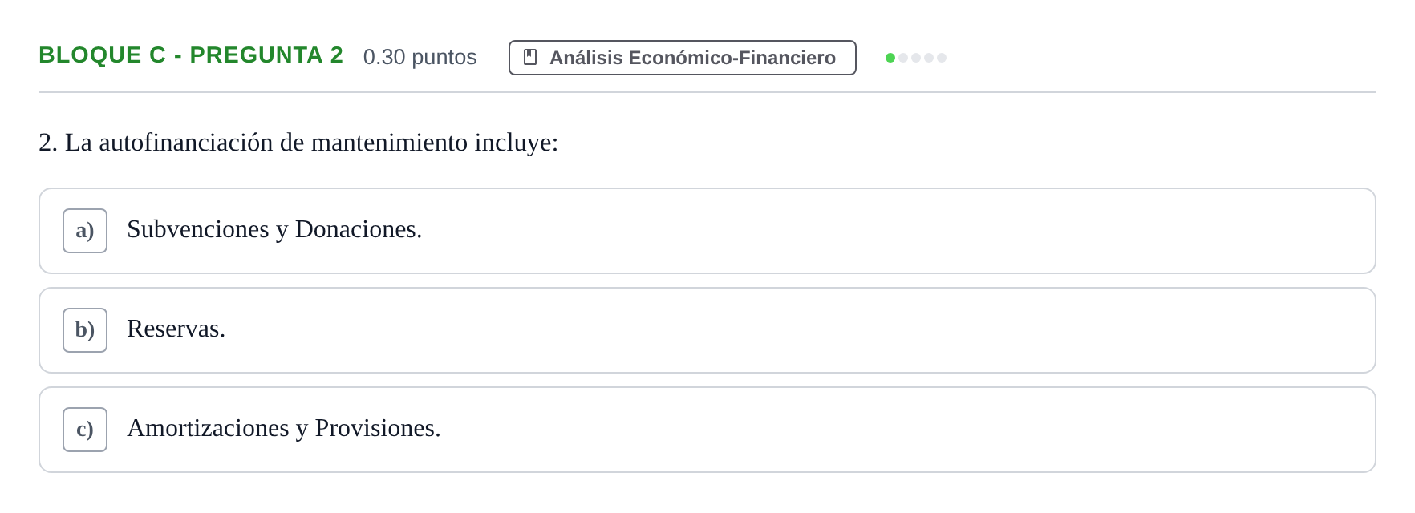1415x513 pixels.
Task: Click the BLOQUE C - PREGUNTA 2 heading
Action: point(191,55)
